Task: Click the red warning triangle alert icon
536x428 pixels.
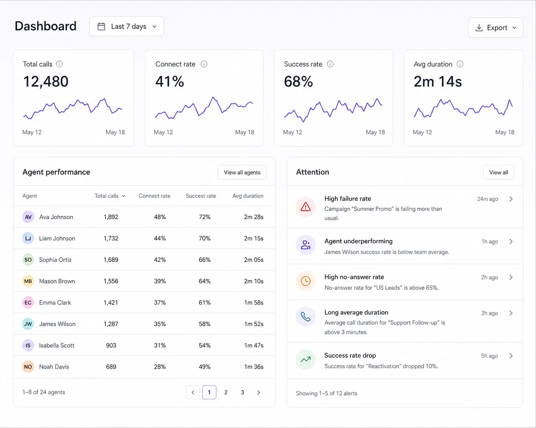Action: pos(306,207)
